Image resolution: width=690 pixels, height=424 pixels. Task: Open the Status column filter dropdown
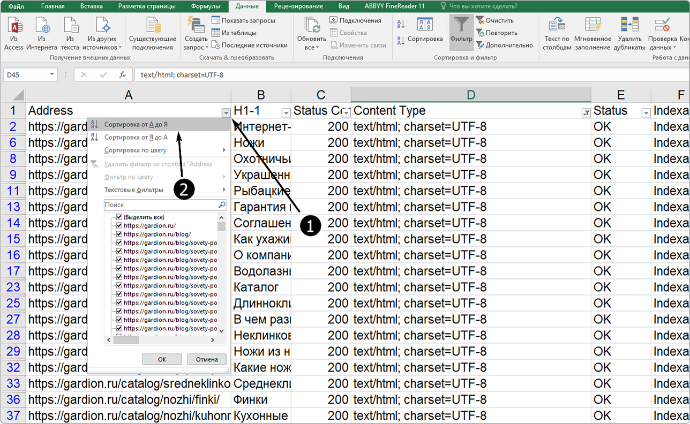pyautogui.click(x=646, y=113)
